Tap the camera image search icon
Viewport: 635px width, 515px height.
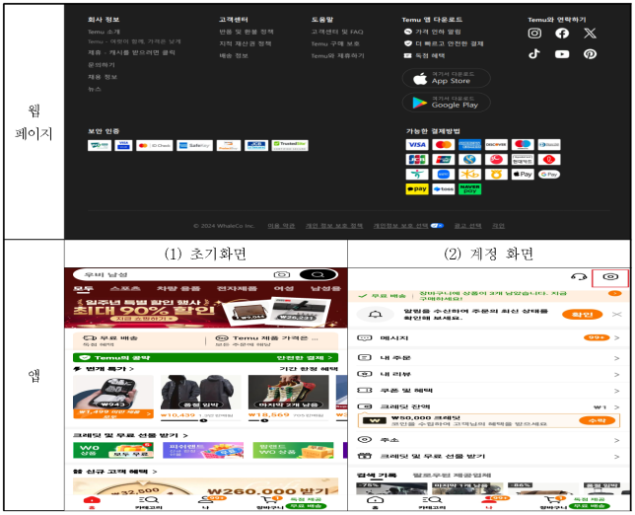(282, 274)
